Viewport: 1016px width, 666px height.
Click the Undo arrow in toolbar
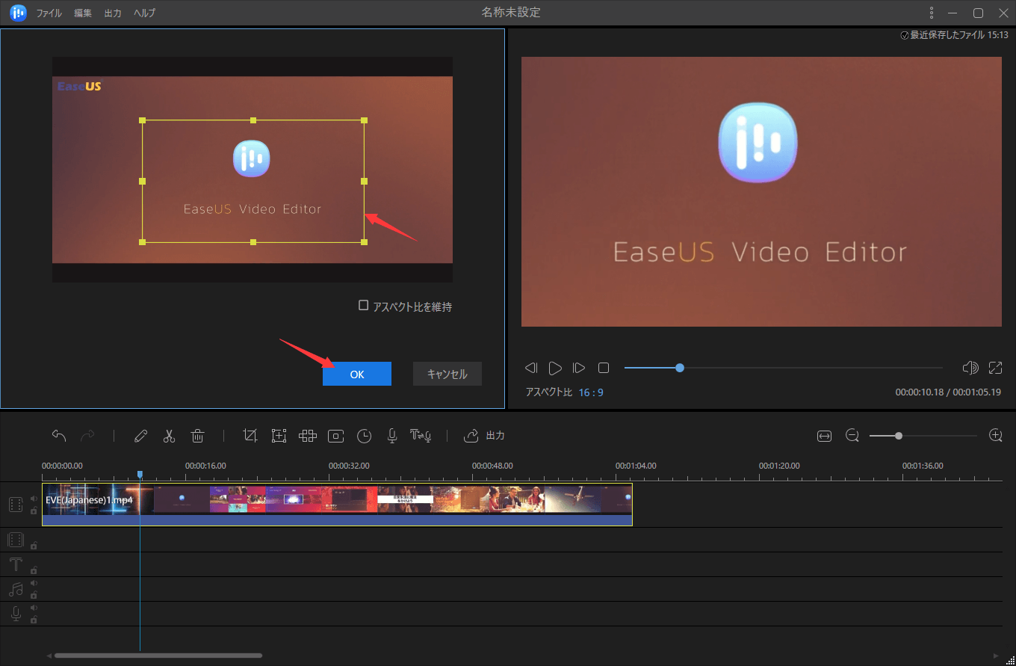click(x=59, y=436)
